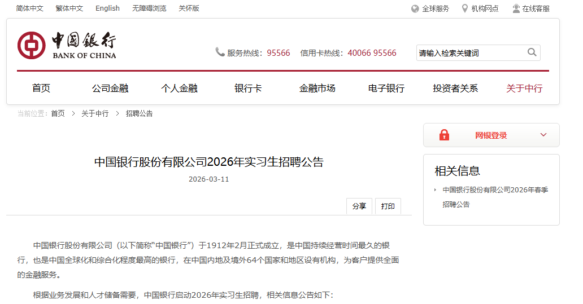Click the publish date 2026-03-11
The image size is (583, 304).
point(208,179)
